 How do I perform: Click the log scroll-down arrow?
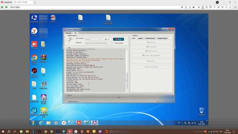126,91
